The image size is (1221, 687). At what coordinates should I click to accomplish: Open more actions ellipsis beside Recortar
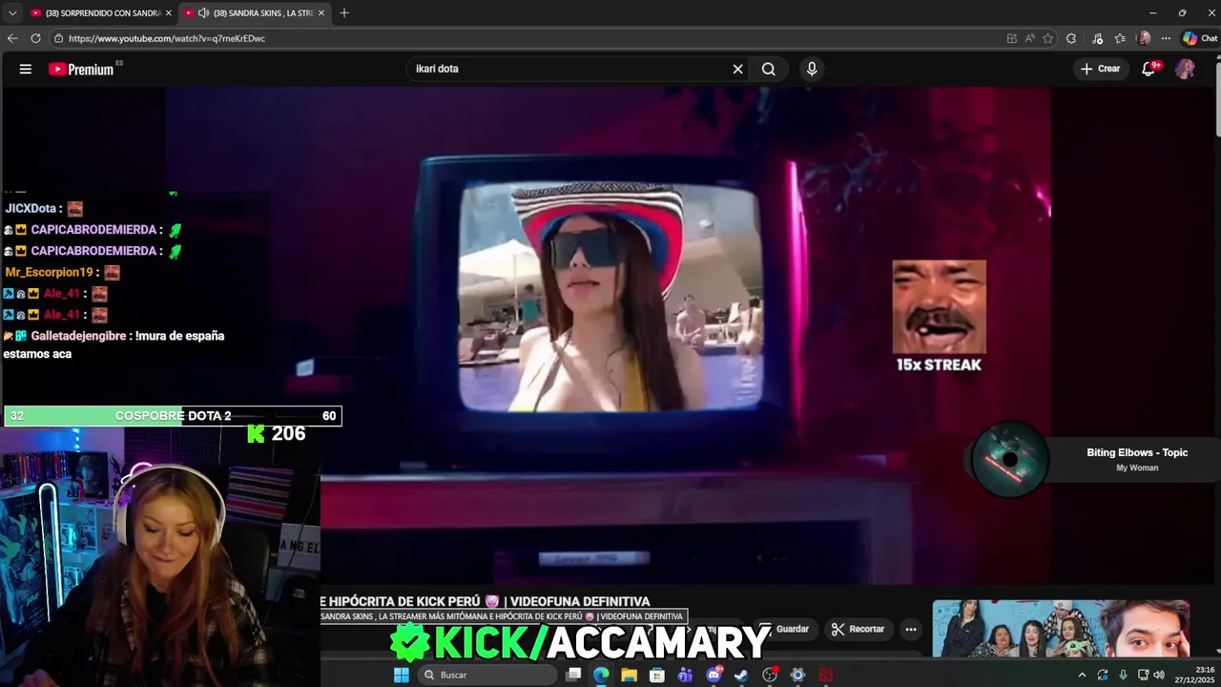click(911, 629)
